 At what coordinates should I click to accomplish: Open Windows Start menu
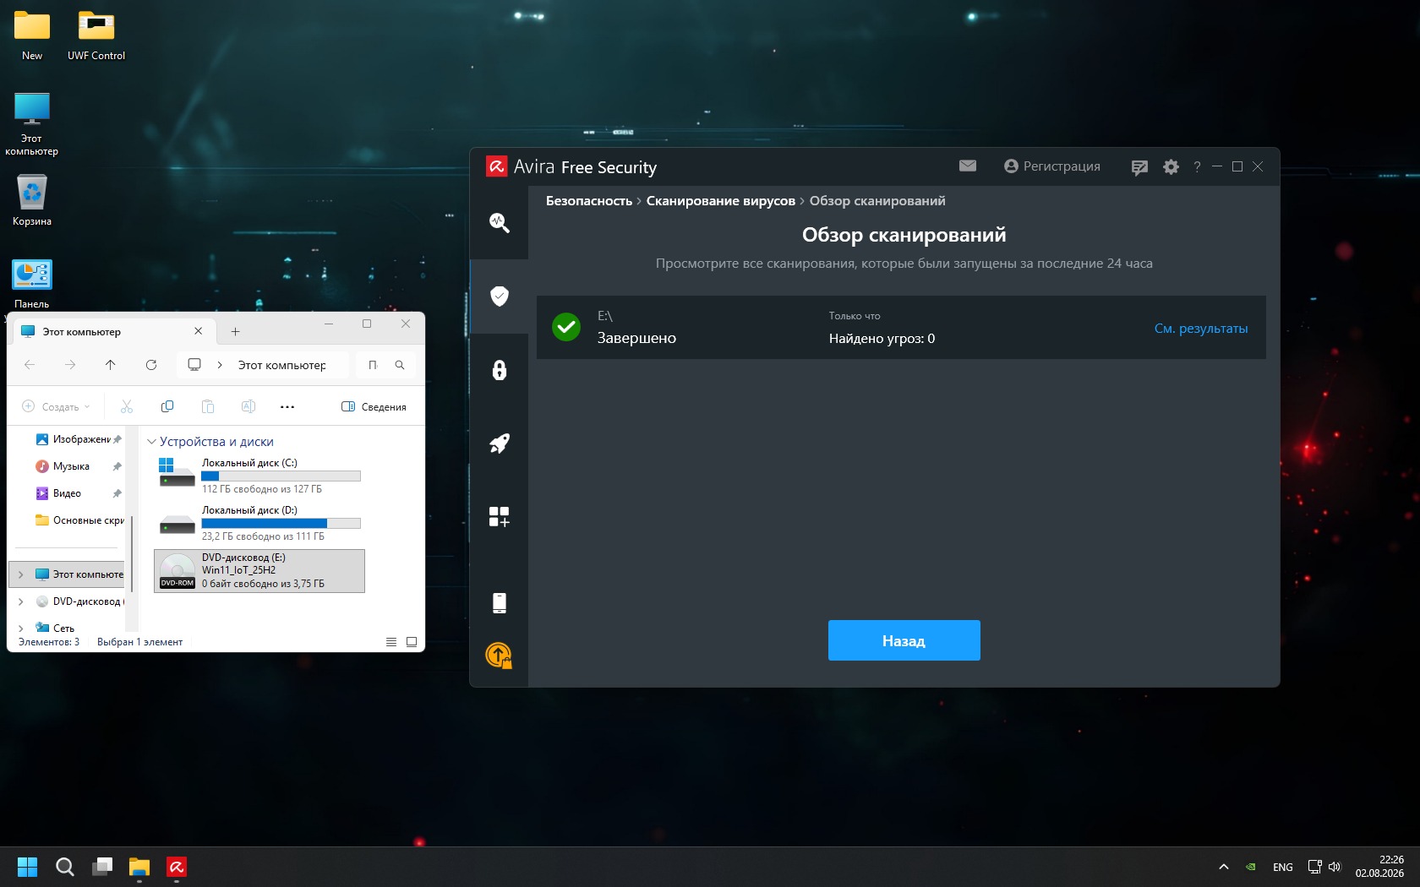pyautogui.click(x=28, y=867)
